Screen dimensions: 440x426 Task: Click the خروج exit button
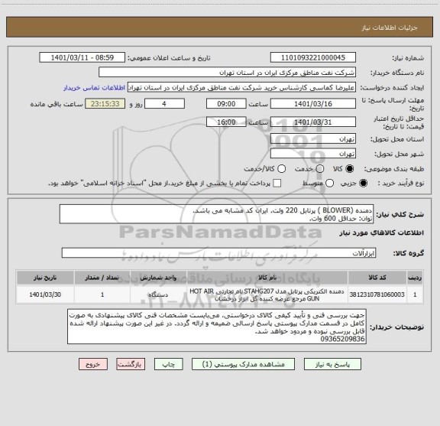tap(93, 364)
